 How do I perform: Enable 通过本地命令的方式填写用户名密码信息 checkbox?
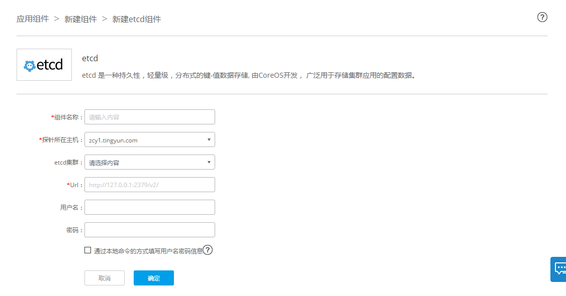88,250
